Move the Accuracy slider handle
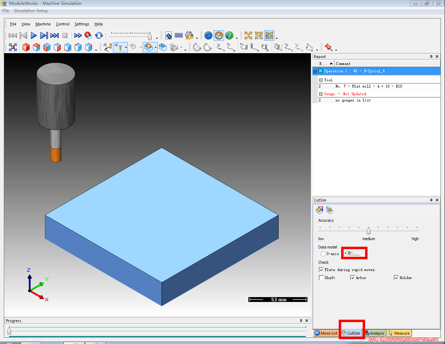Screen dimensions: 445x344 [x=369, y=231]
